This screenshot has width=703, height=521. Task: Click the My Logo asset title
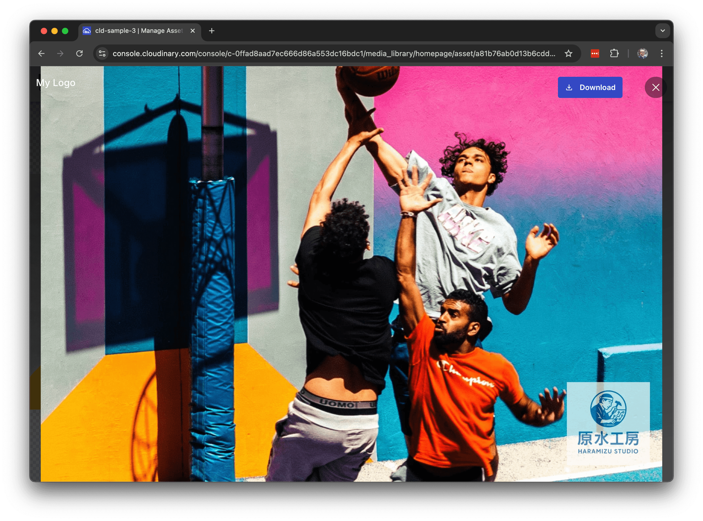click(x=56, y=83)
